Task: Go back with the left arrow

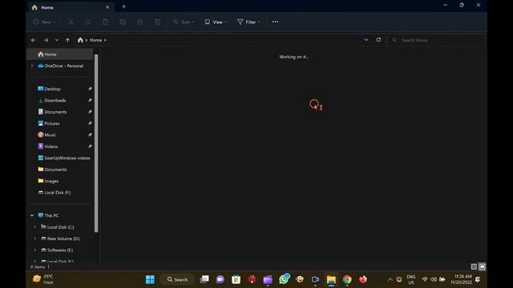Action: [34, 40]
